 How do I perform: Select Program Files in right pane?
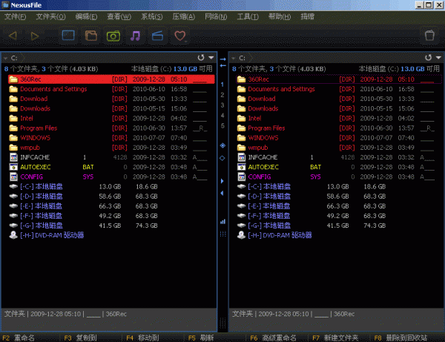[339, 128]
